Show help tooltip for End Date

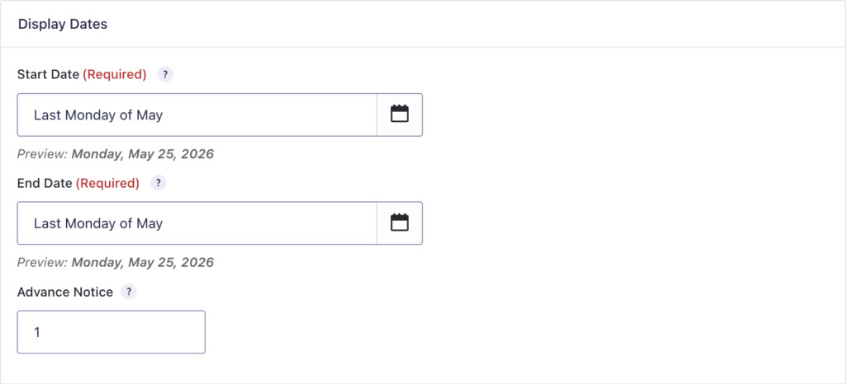coord(159,183)
